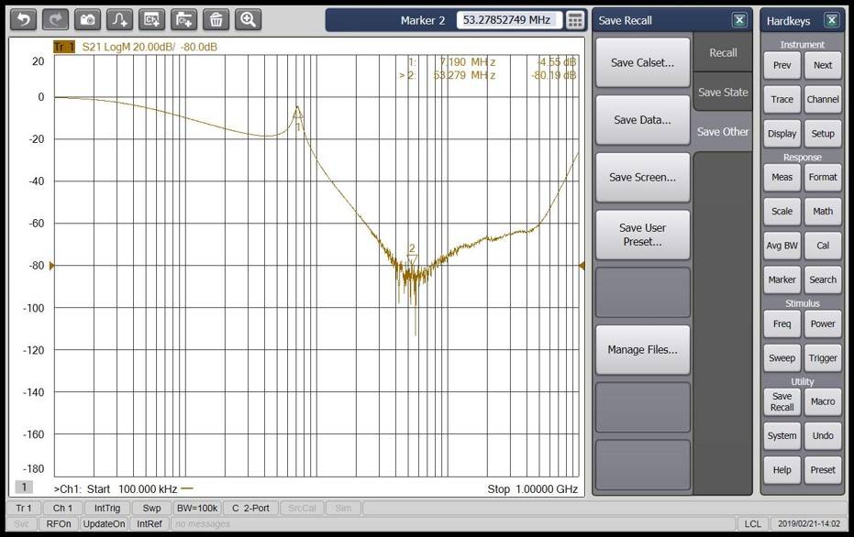Switch to the Recall tab
Viewport: 854px width, 537px height.
point(723,53)
